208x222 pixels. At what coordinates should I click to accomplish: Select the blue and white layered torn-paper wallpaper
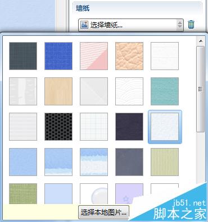coord(94,162)
